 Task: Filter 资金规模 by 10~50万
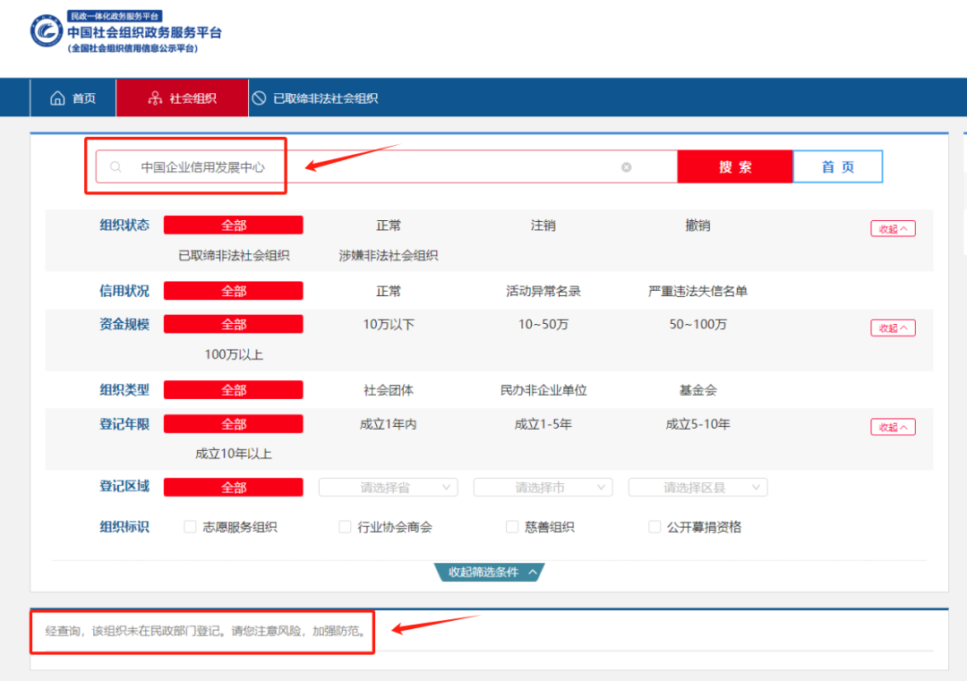tap(543, 324)
